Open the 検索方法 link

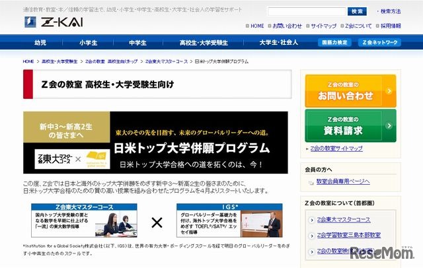click(x=390, y=12)
